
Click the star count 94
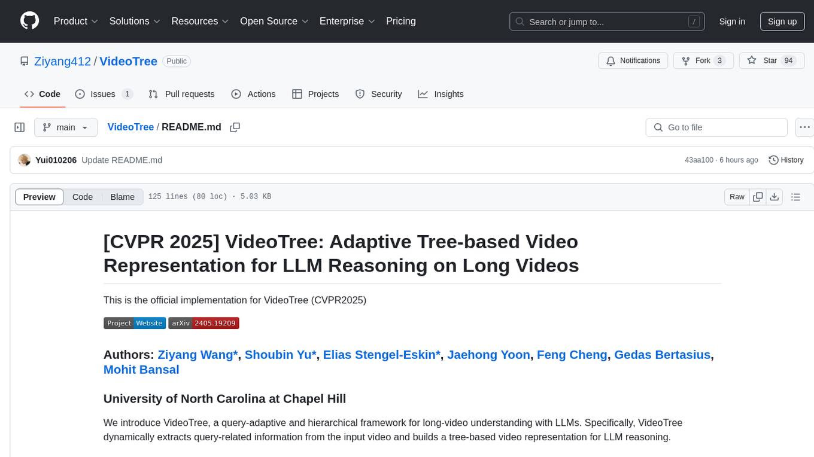(788, 61)
